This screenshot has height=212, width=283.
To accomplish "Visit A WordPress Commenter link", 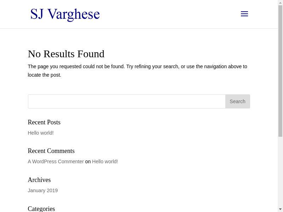I will pyautogui.click(x=56, y=161).
